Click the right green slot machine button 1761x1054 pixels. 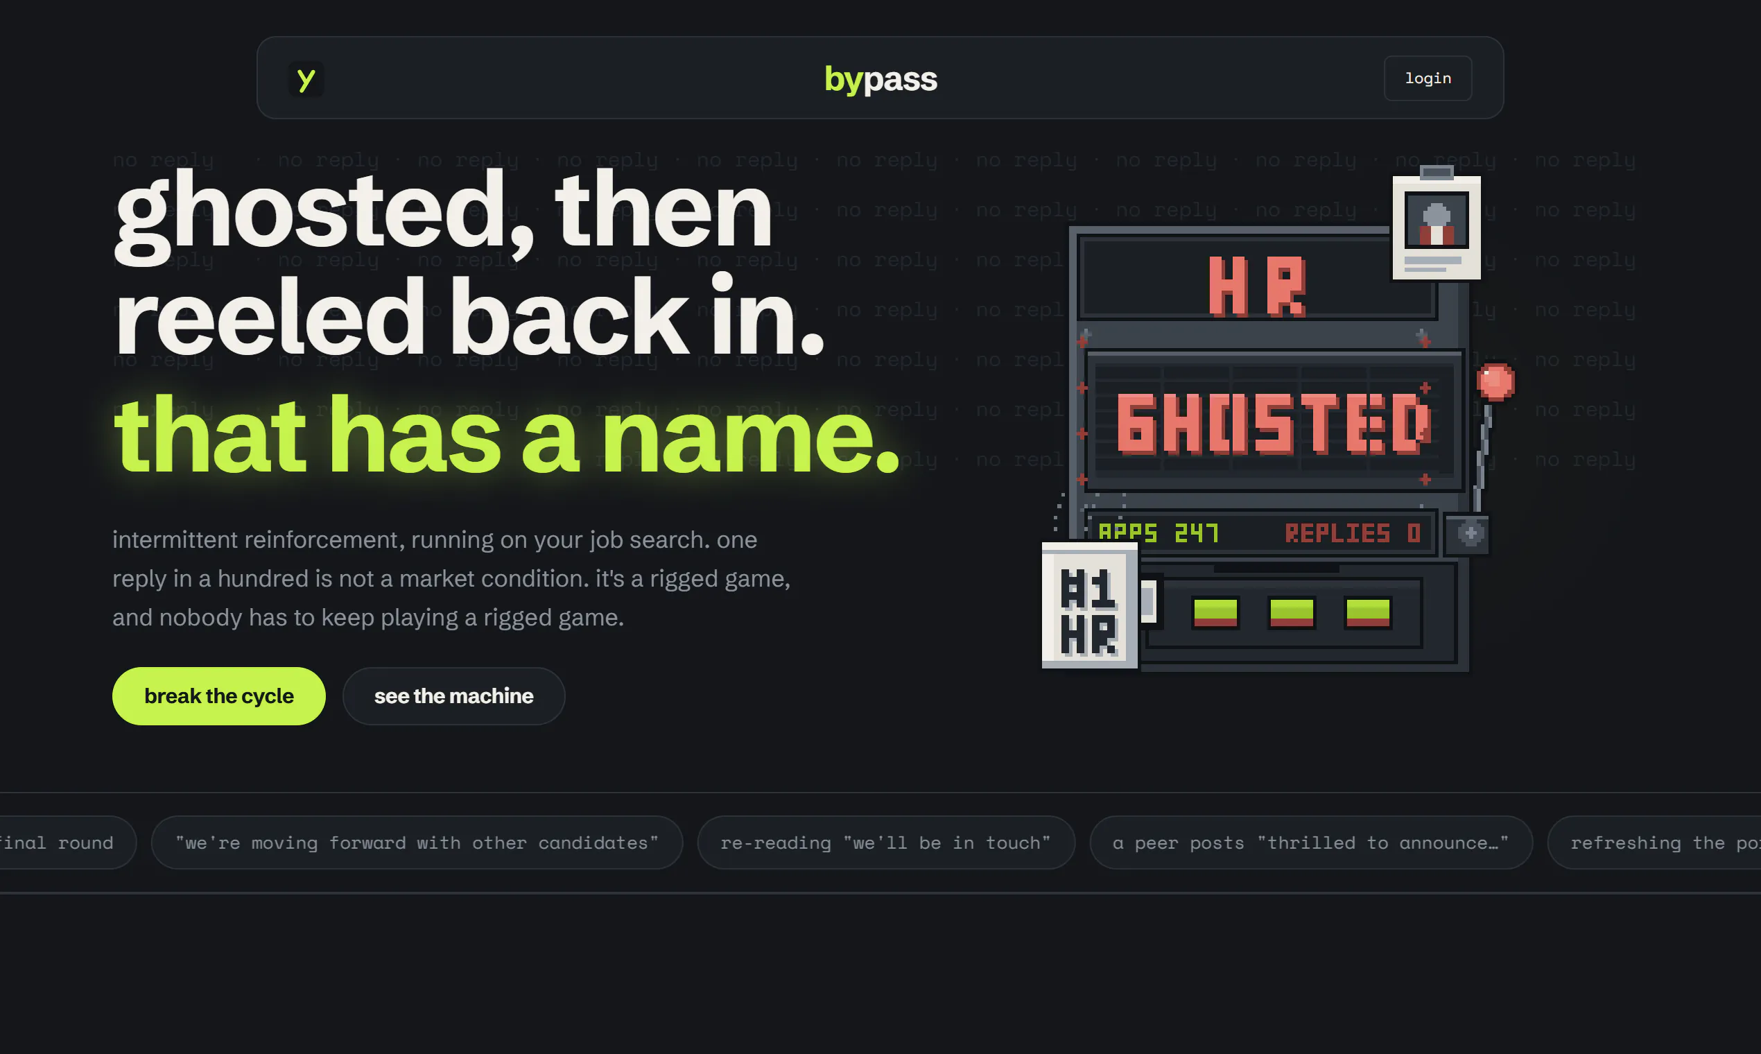tap(1368, 612)
